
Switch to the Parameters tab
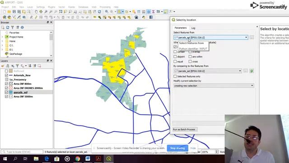click(x=181, y=28)
